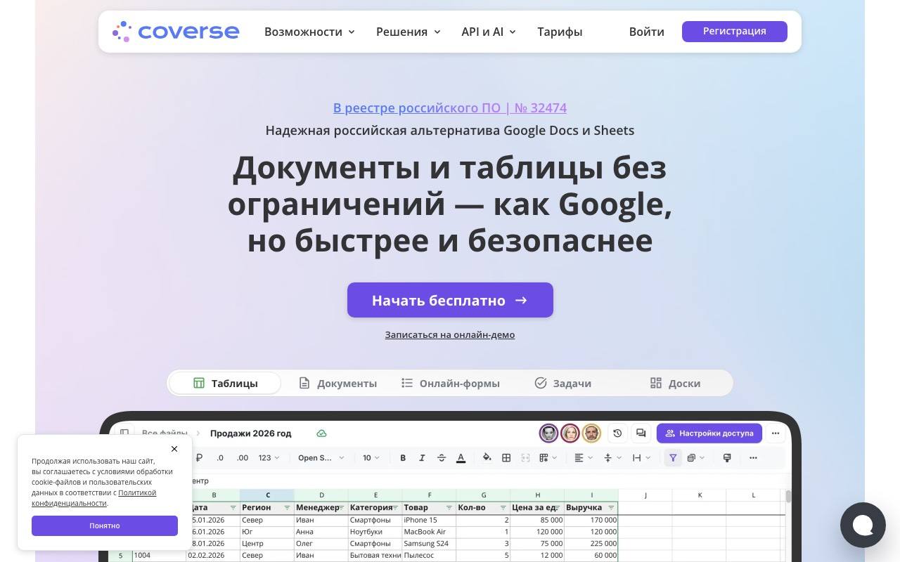Switch to the Таблицы tab
The height and width of the screenshot is (562, 900).
pyautogui.click(x=226, y=384)
